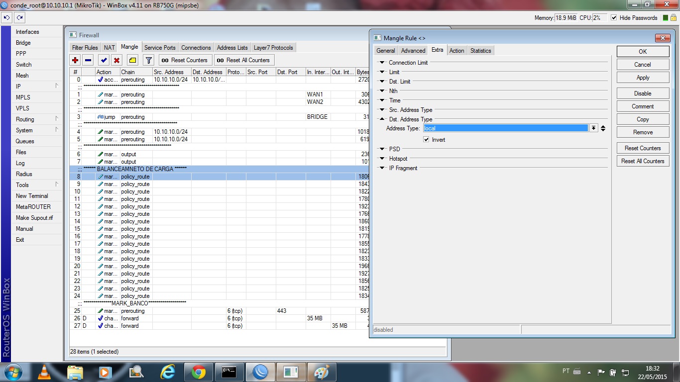Add a new rule with the red plus
Screen dimensions: 680x382
click(75, 60)
